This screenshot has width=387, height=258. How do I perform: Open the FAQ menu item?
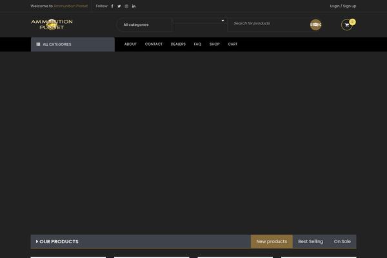[197, 45]
